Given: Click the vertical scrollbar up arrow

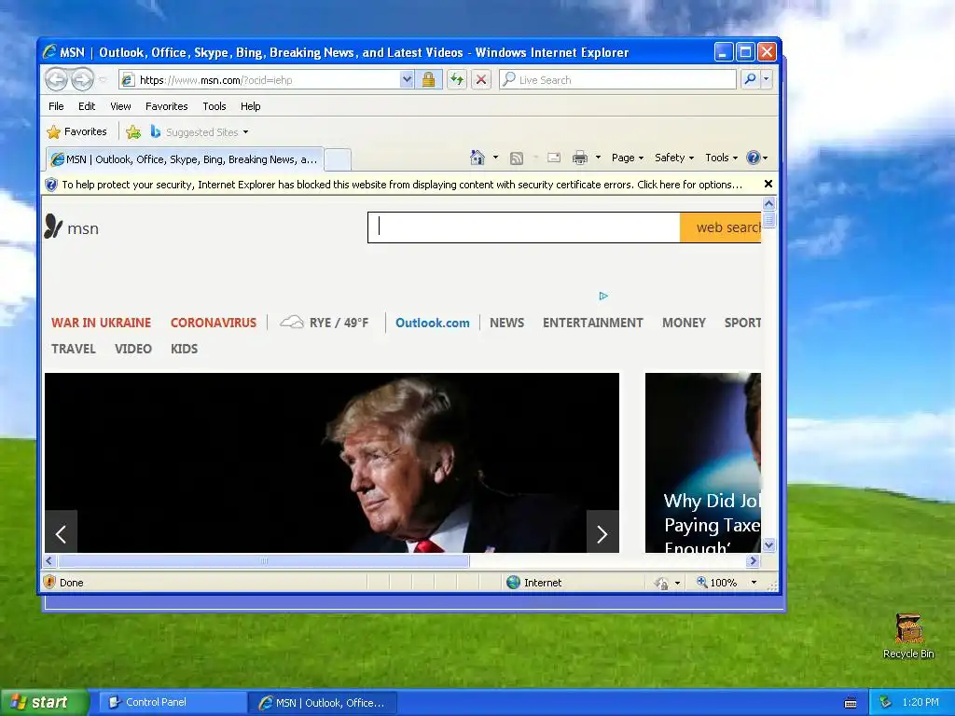Looking at the screenshot, I should tap(768, 203).
